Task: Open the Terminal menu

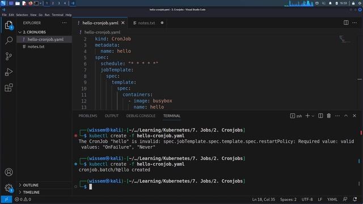Action: click(57, 15)
